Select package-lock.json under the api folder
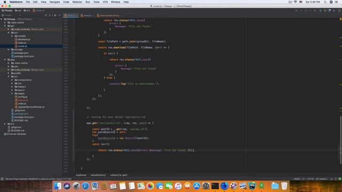 point(22,56)
